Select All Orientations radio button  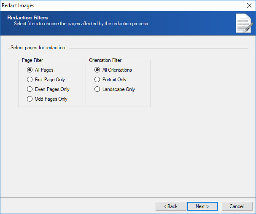point(97,70)
